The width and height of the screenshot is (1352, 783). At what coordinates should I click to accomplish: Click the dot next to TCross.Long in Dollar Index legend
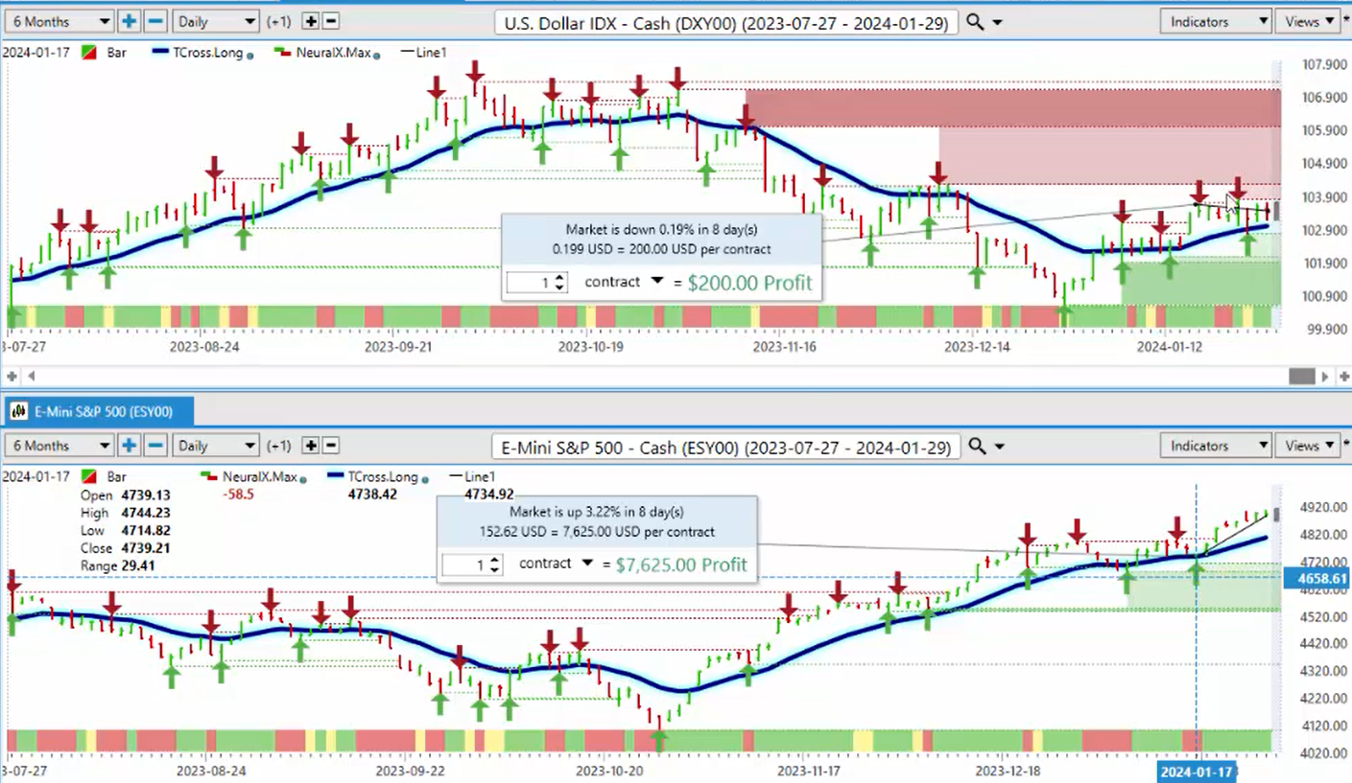250,56
